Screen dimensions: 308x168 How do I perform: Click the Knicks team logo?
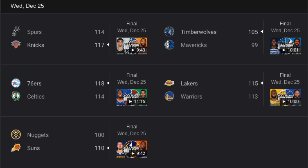pyautogui.click(x=16, y=45)
